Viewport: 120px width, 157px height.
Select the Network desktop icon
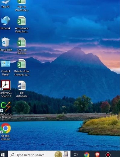point(5,23)
